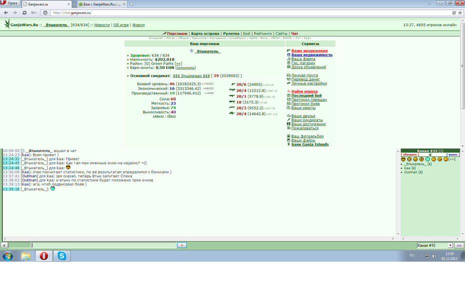
Task: Insert the sunglasses smiley in the channel panel
Action: [403, 159]
